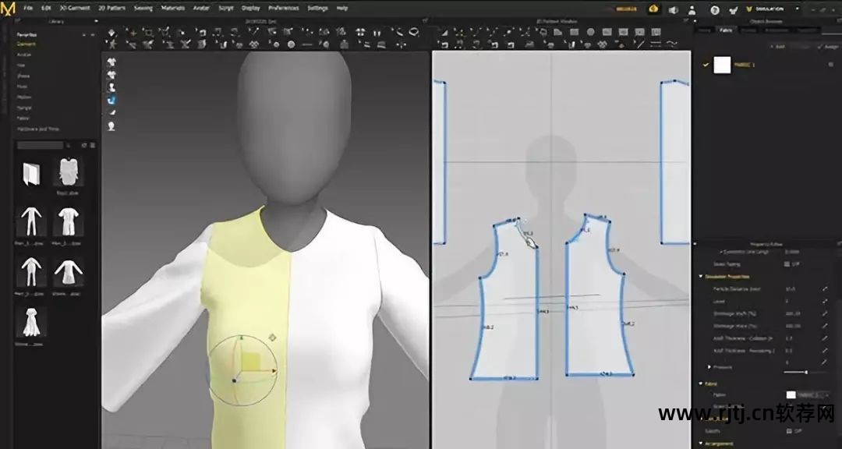This screenshot has width=842, height=449.
Task: Click the speaker announcement icon in top bar
Action: click(x=672, y=9)
